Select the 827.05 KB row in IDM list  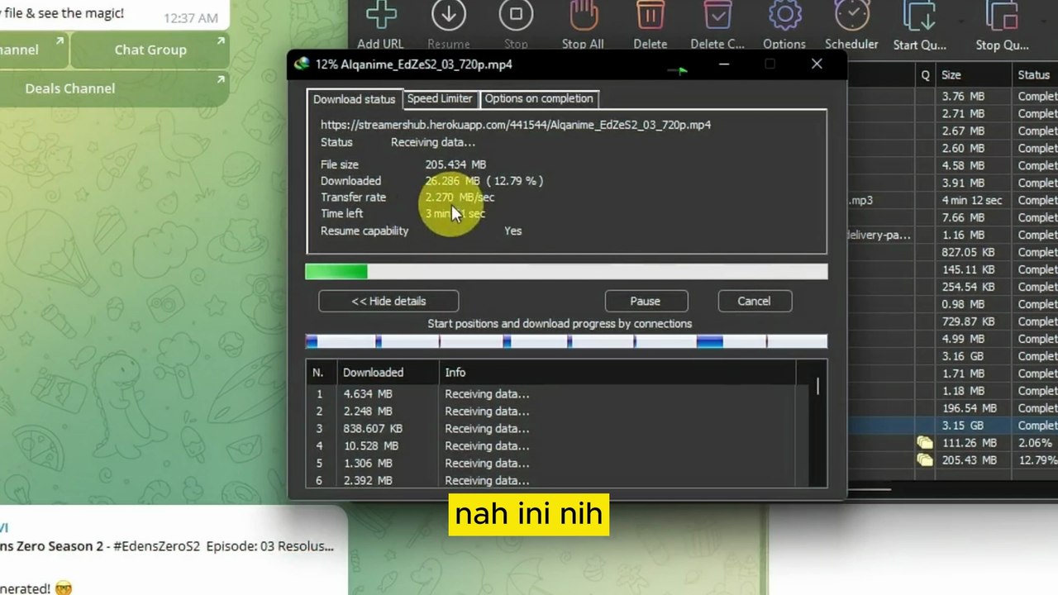pyautogui.click(x=954, y=253)
